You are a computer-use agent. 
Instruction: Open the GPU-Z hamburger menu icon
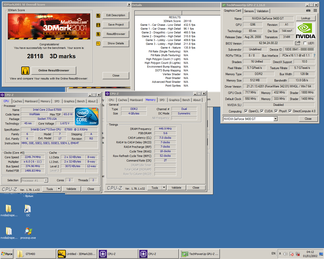315,11
